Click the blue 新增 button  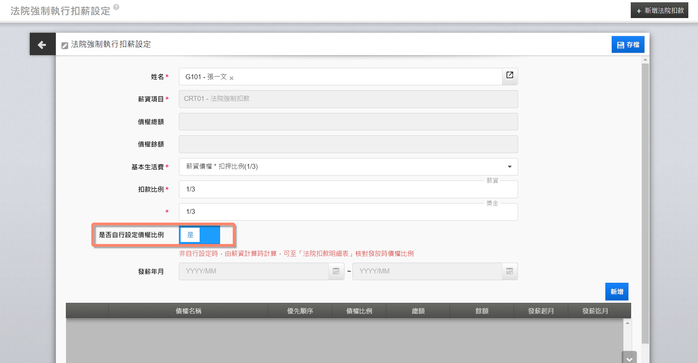click(x=616, y=292)
